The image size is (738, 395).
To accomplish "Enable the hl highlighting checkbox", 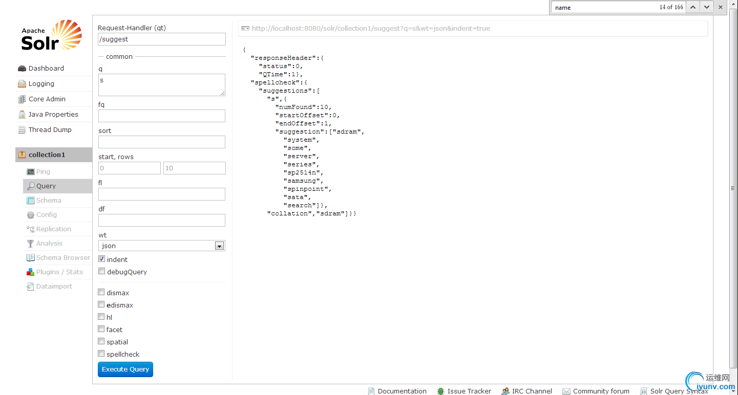I will (101, 317).
